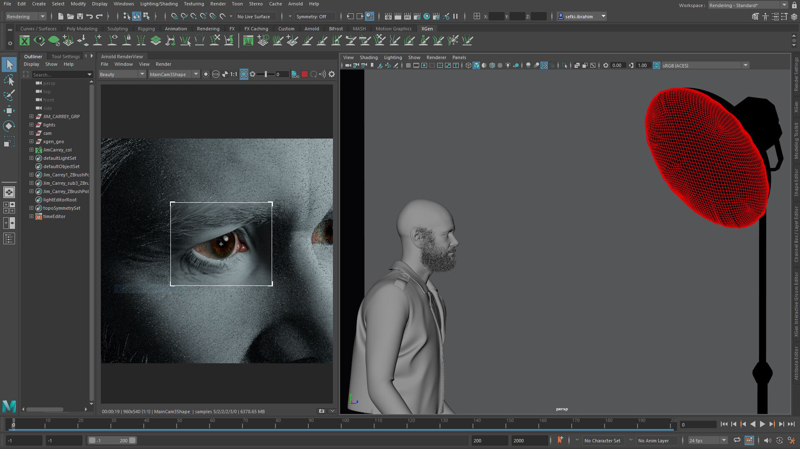
Task: Activate the Rotate tool in toolbox
Action: pos(9,126)
